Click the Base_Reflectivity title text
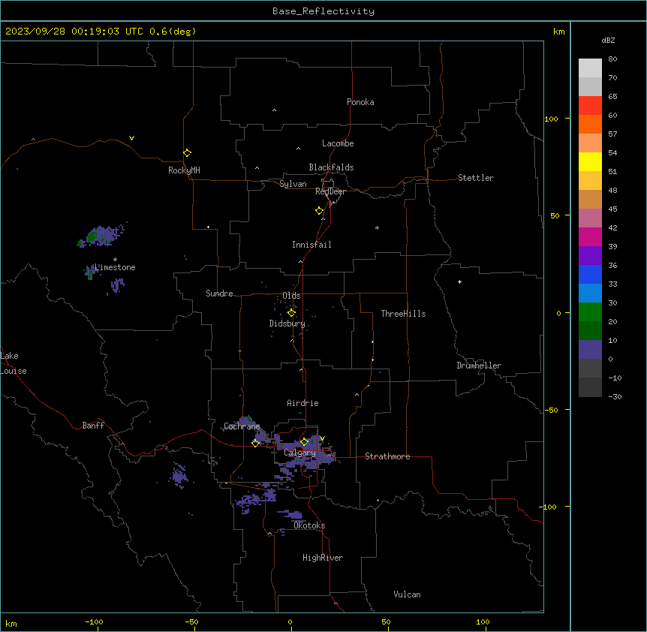This screenshot has width=647, height=632. (x=323, y=11)
